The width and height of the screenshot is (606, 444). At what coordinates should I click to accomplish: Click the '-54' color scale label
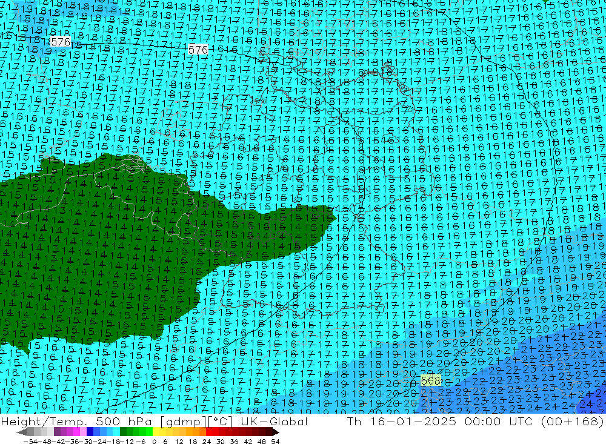coord(30,442)
